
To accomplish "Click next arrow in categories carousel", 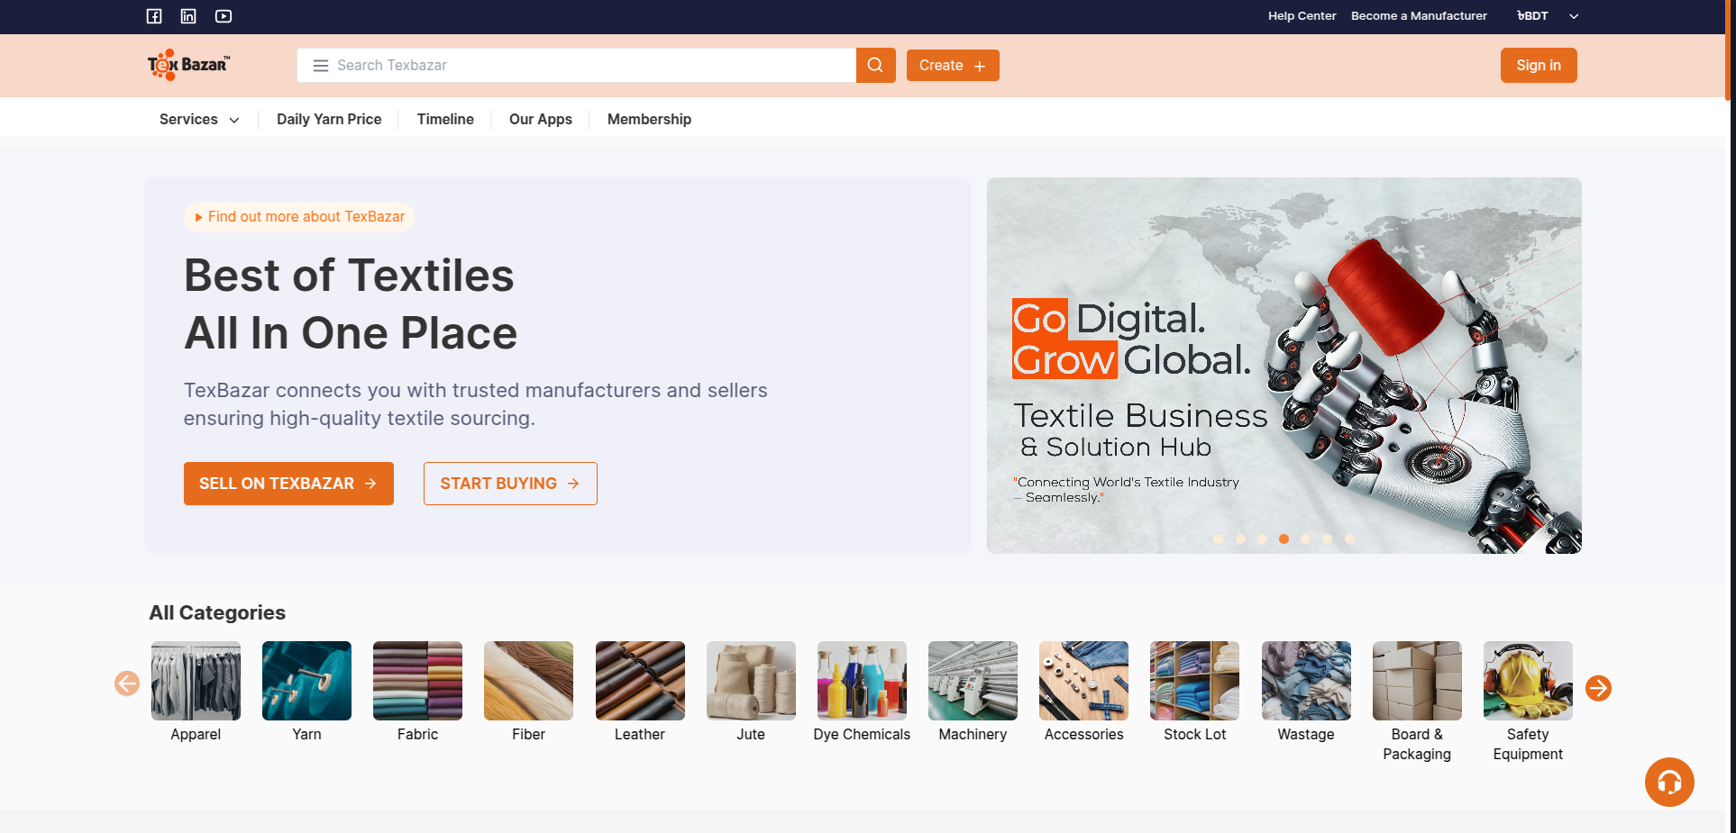I will 1598,688.
